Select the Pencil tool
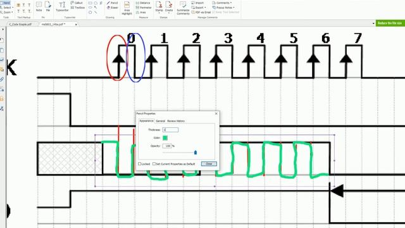Image resolution: width=405 pixels, height=228 pixels. pyautogui.click(x=113, y=3)
